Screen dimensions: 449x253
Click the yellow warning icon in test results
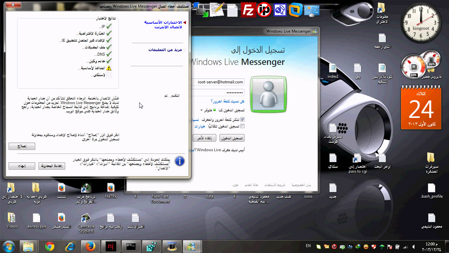[x=109, y=68]
